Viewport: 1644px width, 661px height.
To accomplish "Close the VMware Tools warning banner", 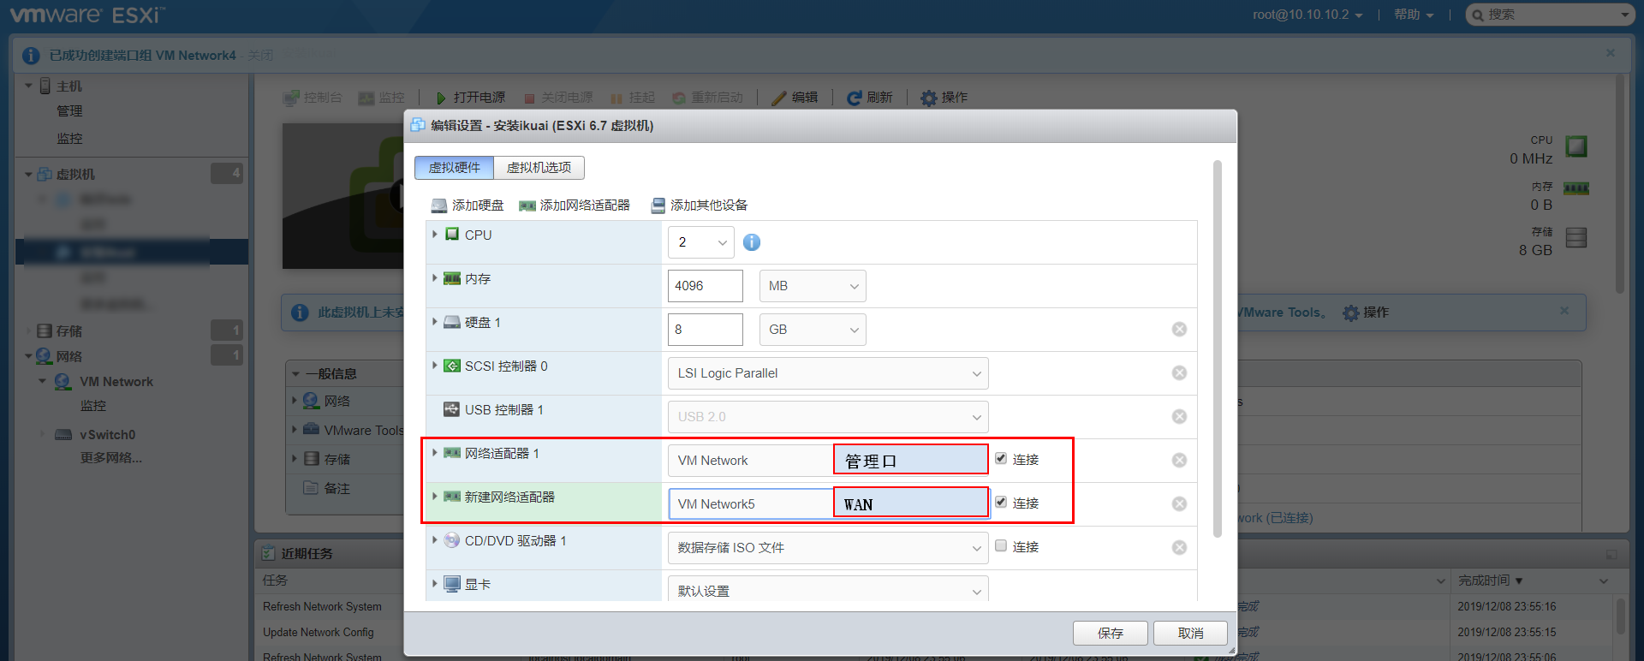I will pos(1564,311).
